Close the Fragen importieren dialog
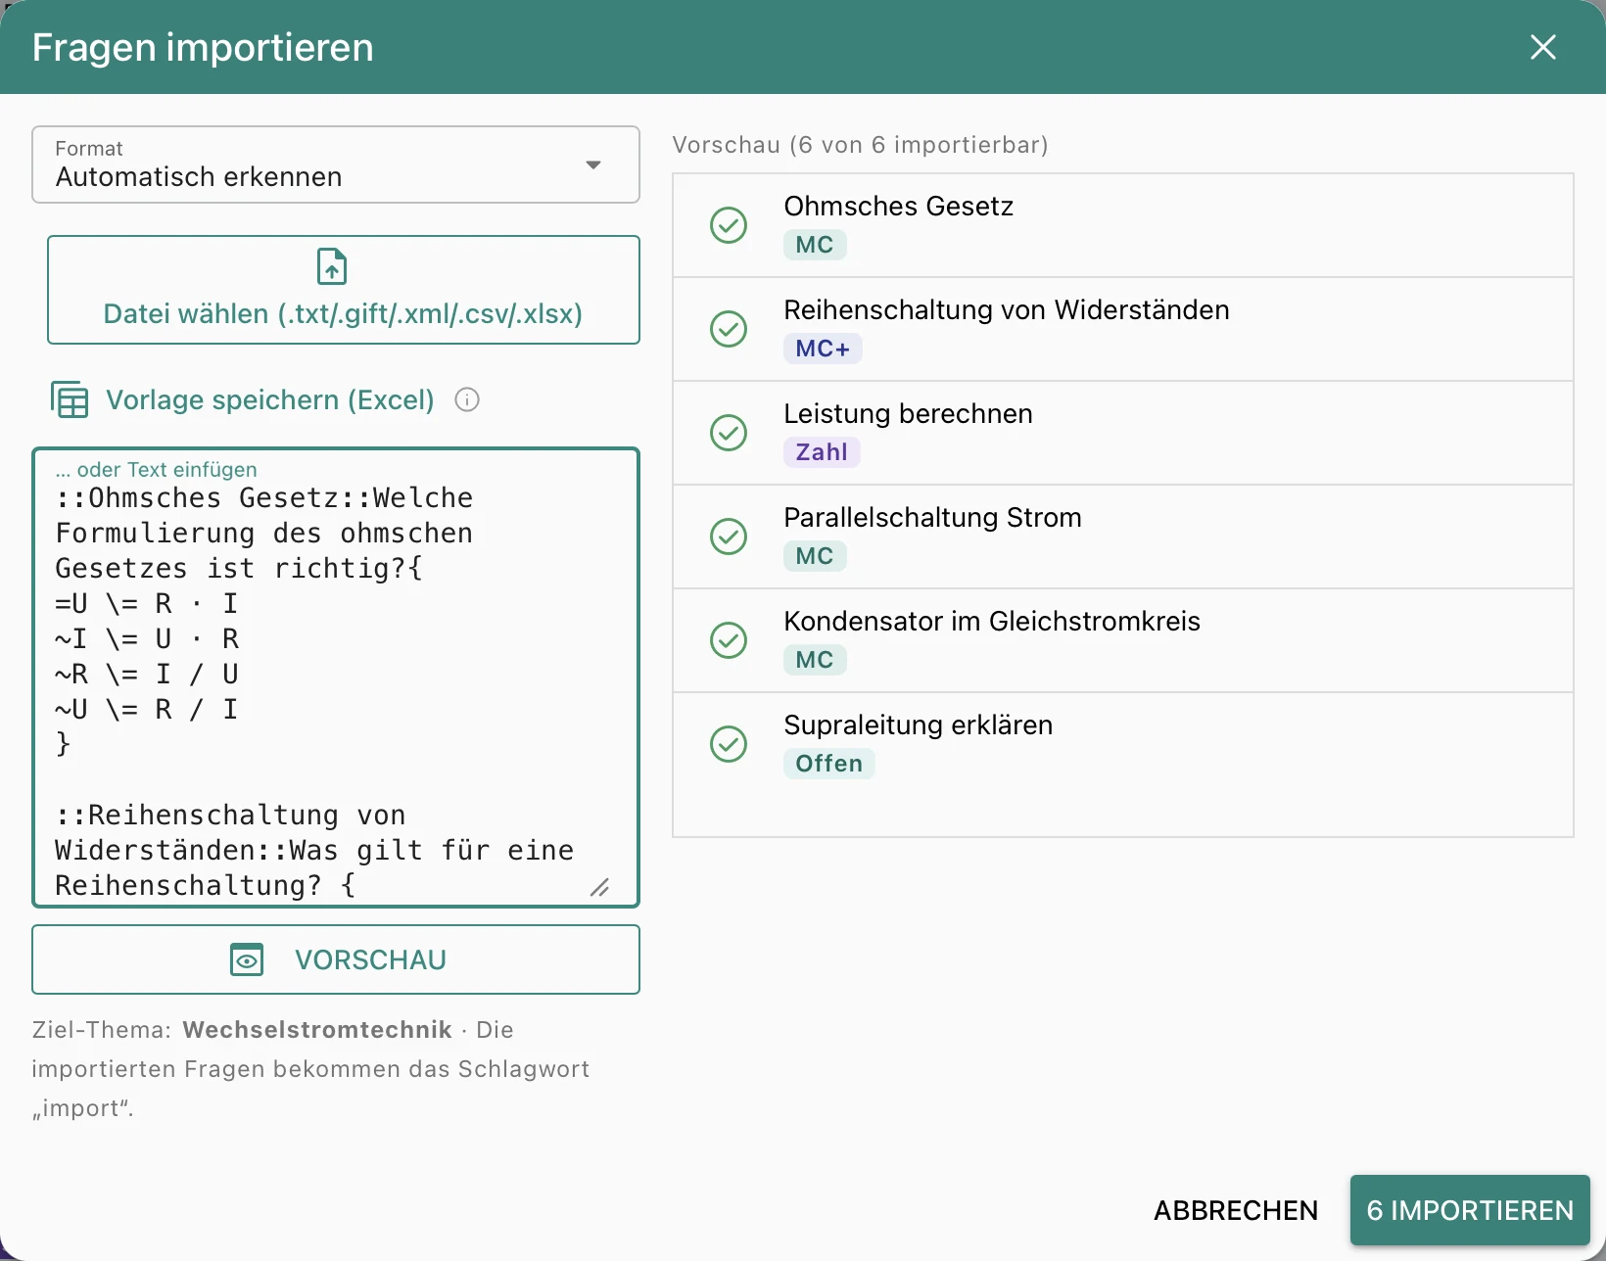 tap(1542, 47)
